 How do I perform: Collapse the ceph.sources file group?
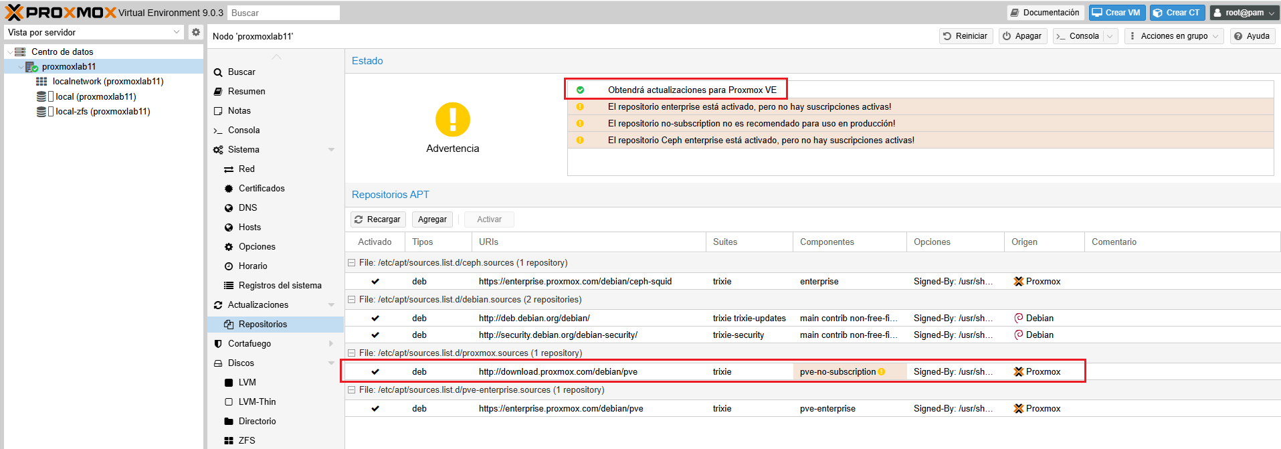[x=351, y=263]
